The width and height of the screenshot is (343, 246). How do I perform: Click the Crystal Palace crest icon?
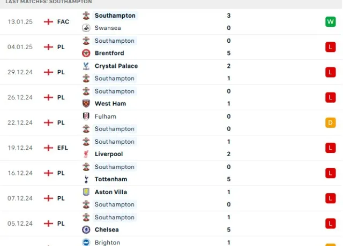[86, 66]
